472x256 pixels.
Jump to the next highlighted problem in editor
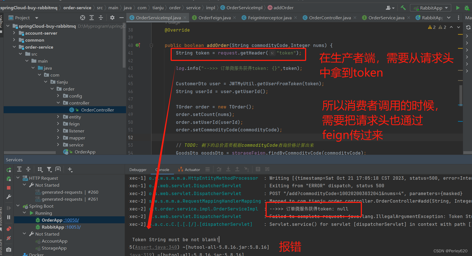(459, 27)
